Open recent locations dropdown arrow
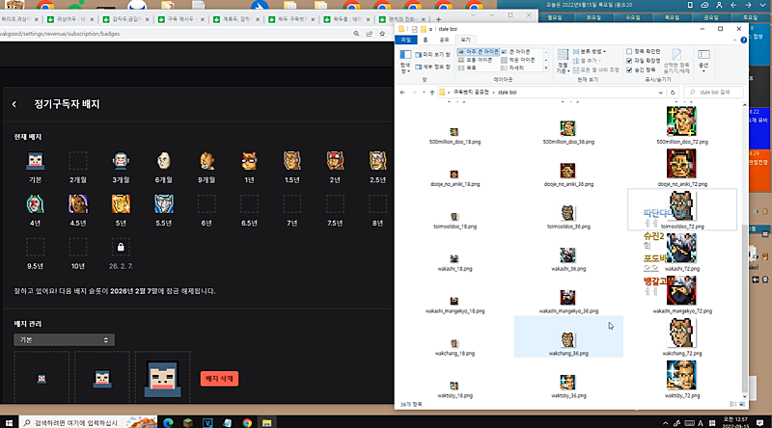 [424, 93]
